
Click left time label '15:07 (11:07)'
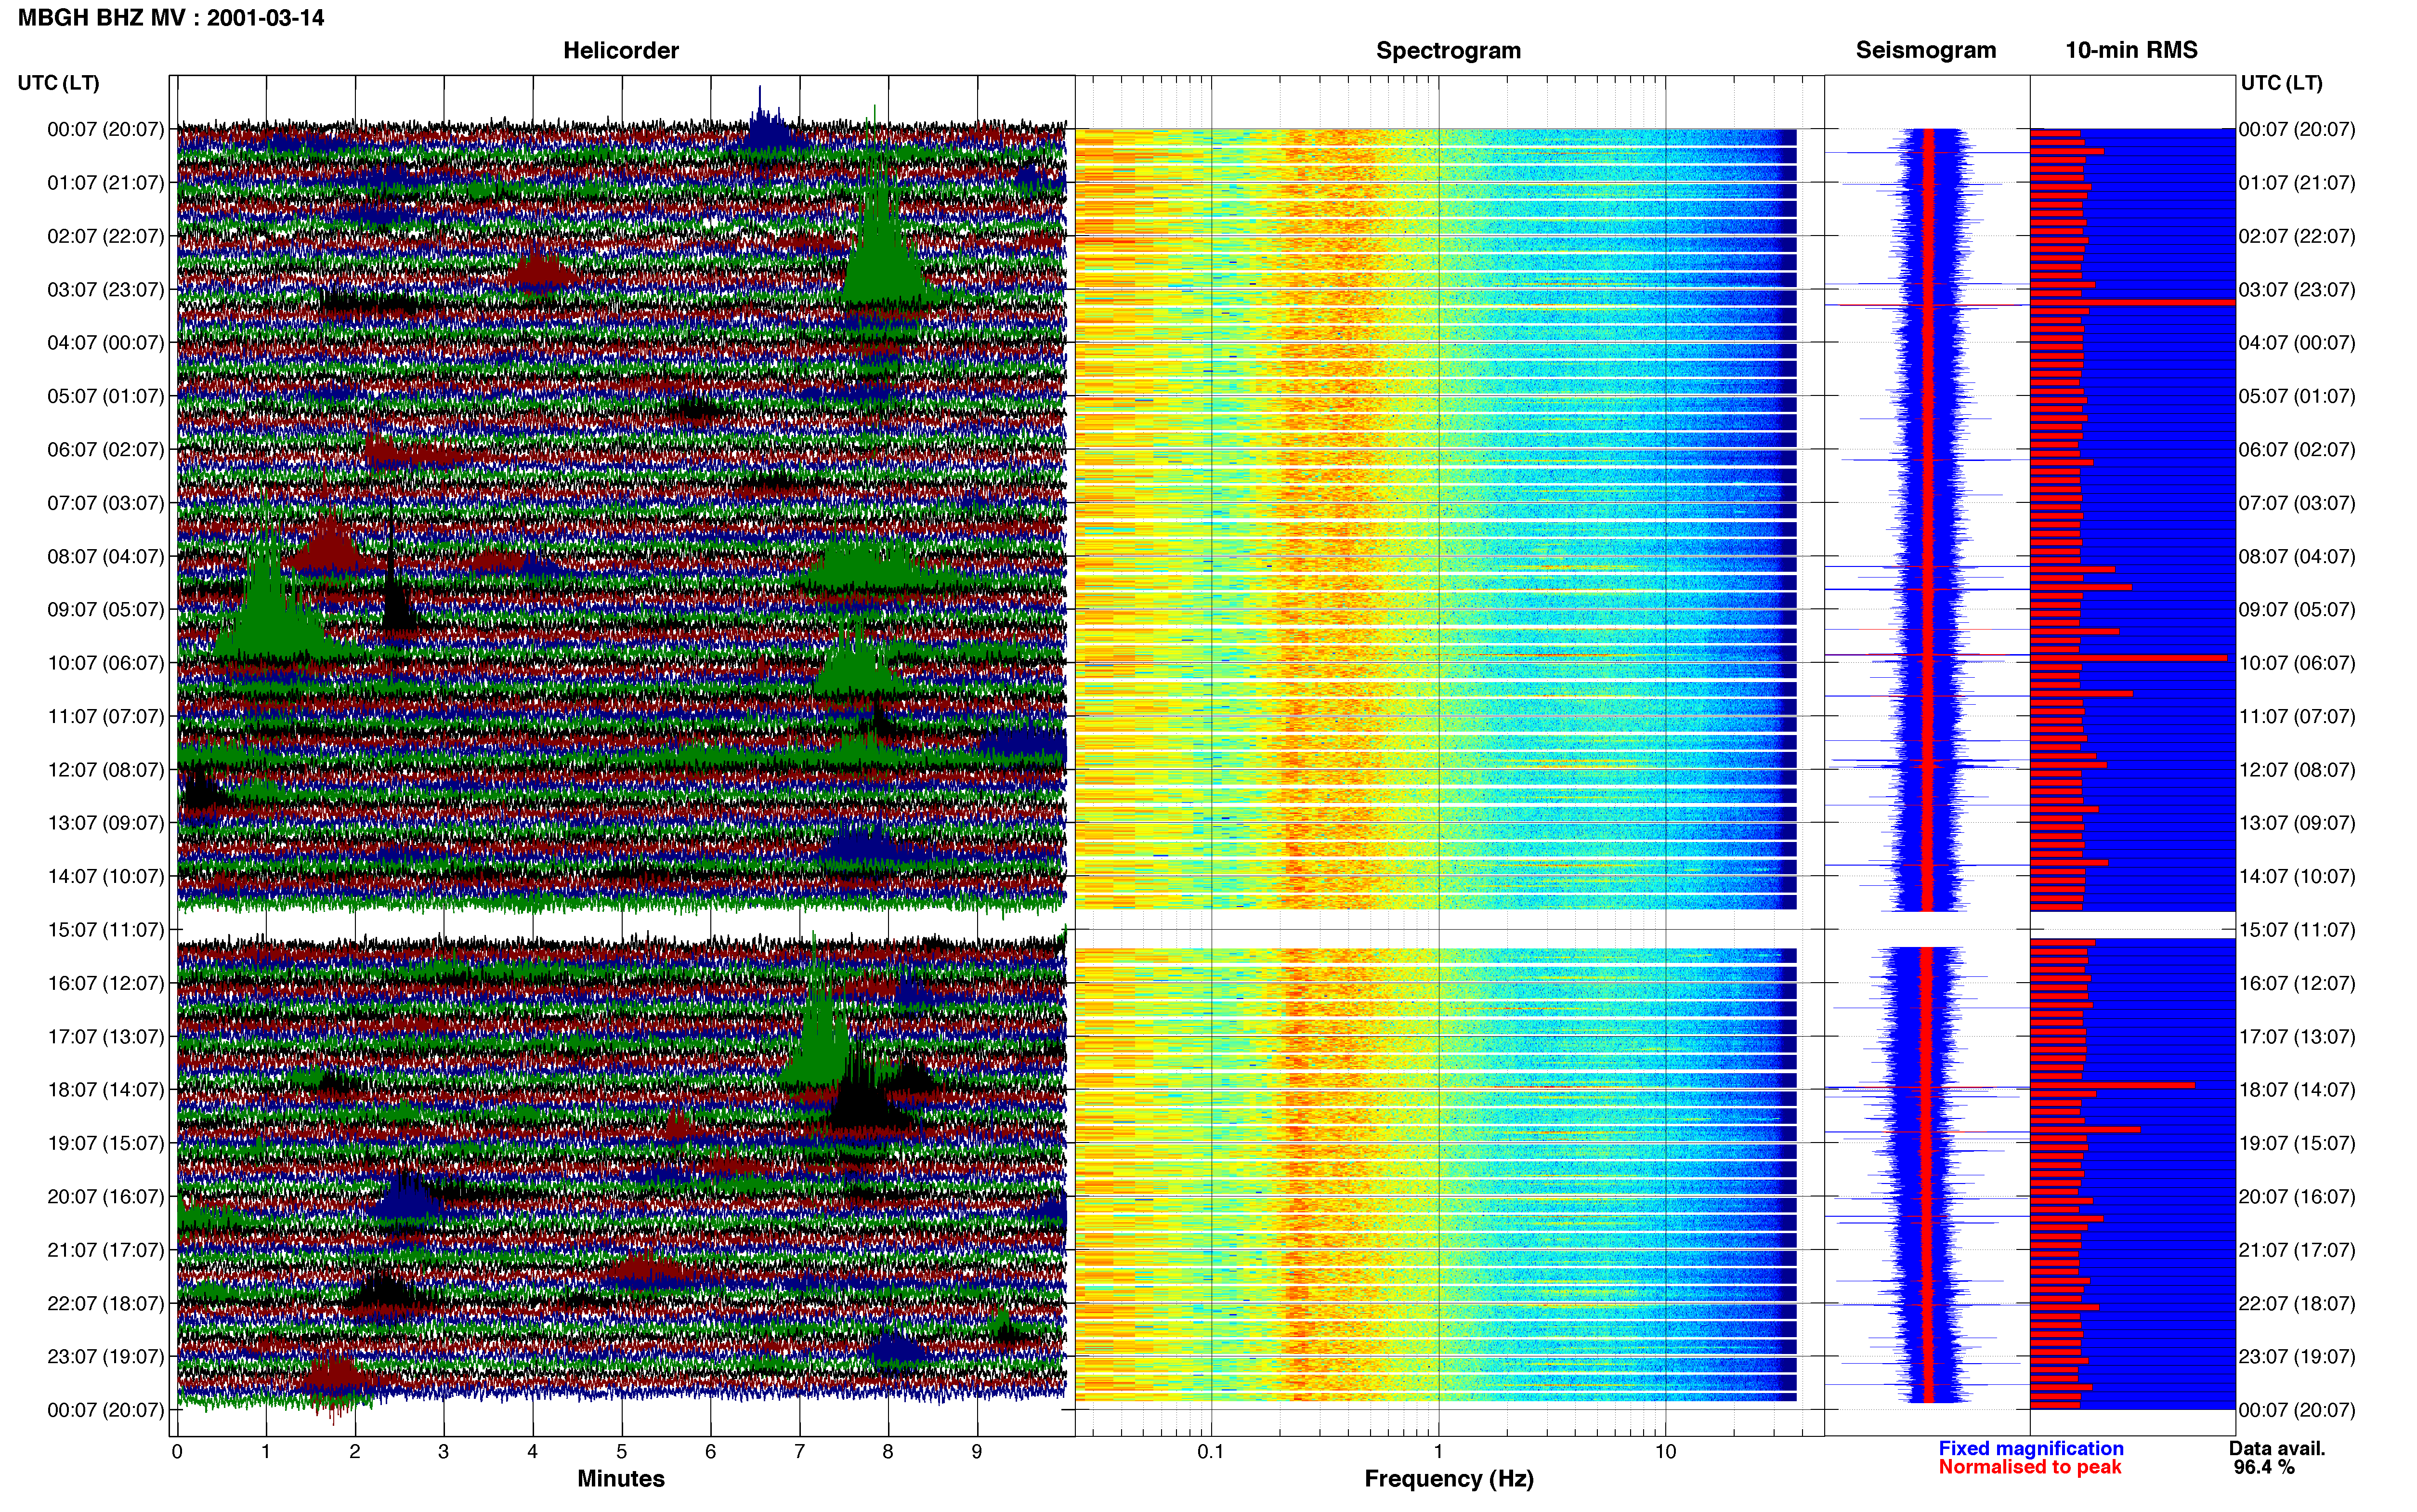pos(106,930)
